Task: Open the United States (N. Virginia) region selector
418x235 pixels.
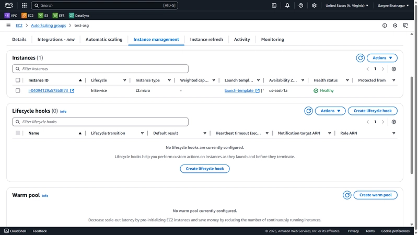Action: (x=347, y=5)
